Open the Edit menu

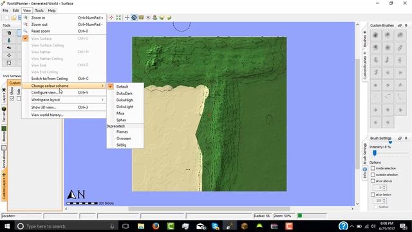click(x=15, y=10)
